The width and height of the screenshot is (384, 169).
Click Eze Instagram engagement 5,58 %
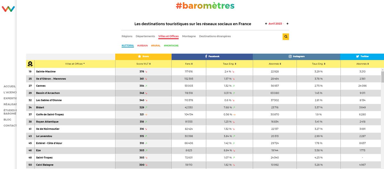pos(318,150)
